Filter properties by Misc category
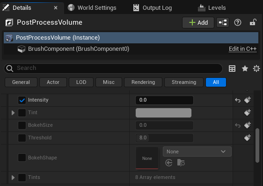Image resolution: width=263 pixels, height=186 pixels. (109, 82)
